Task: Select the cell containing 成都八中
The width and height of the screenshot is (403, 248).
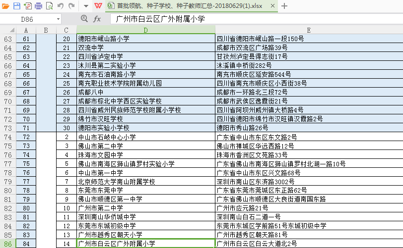Action: [x=145, y=92]
